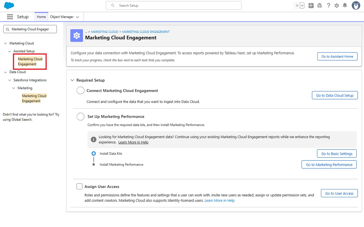Focus the Quick Find search box
This screenshot has height=227, width=364.
point(30,29)
